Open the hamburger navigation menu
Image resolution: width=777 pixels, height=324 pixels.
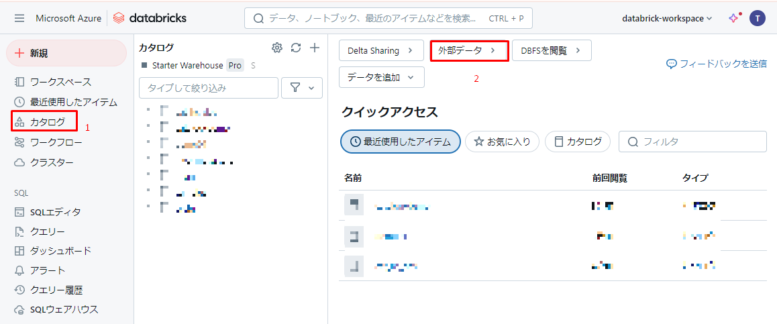pos(19,18)
